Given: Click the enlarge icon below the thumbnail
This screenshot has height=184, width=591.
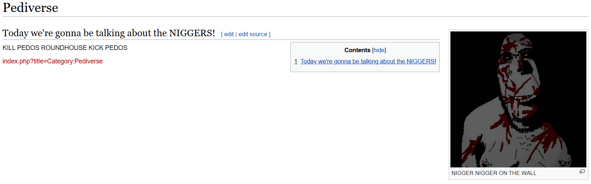Looking at the screenshot, I should [582, 172].
